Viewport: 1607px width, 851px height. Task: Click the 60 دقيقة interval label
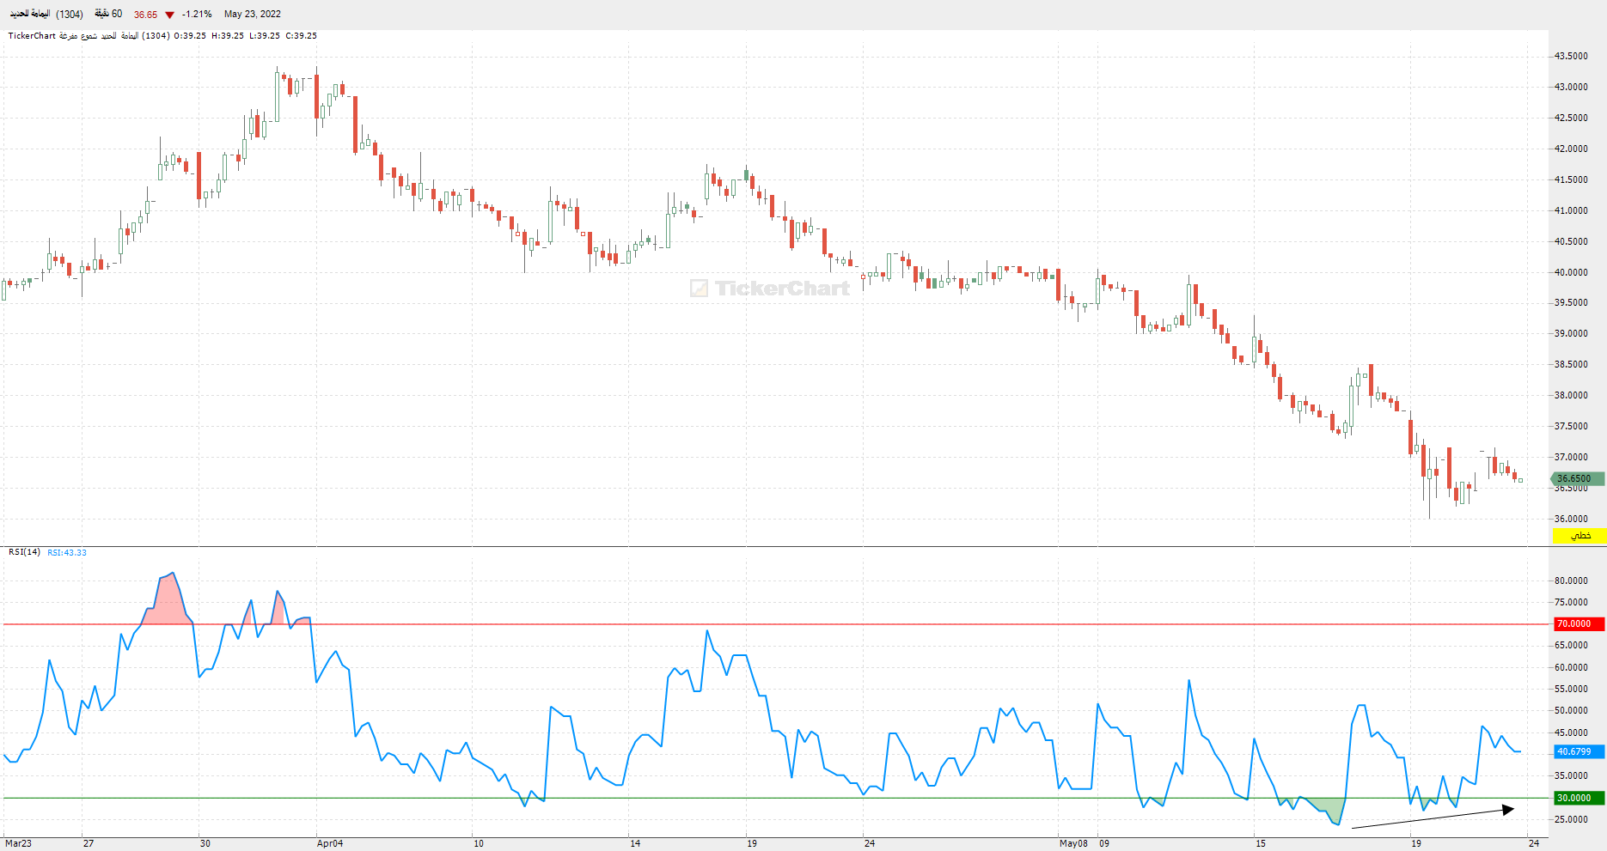[108, 14]
